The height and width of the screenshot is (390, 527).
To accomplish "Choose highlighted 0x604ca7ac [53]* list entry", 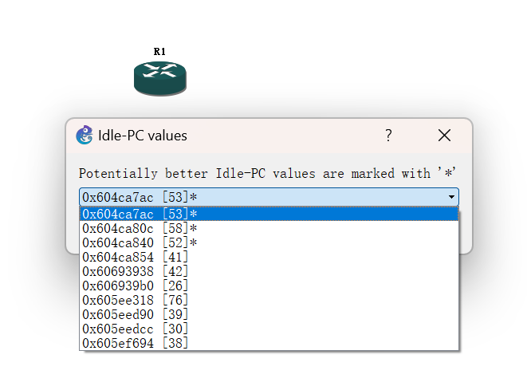I will click(269, 214).
